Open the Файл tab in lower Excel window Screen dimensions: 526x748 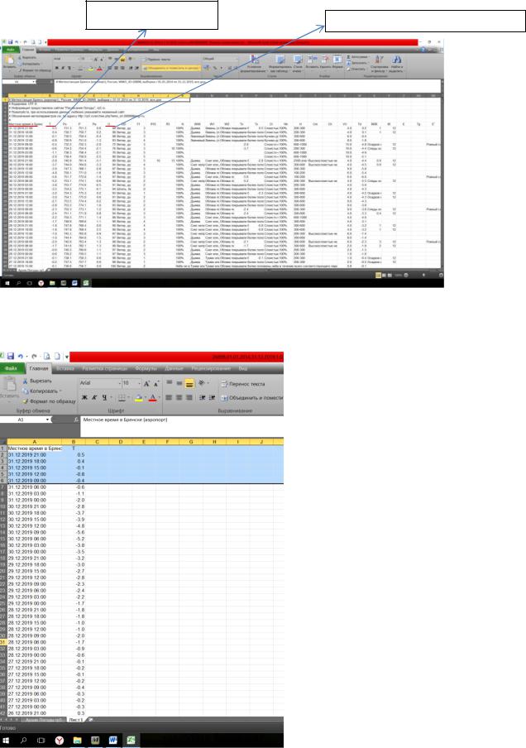pos(11,368)
